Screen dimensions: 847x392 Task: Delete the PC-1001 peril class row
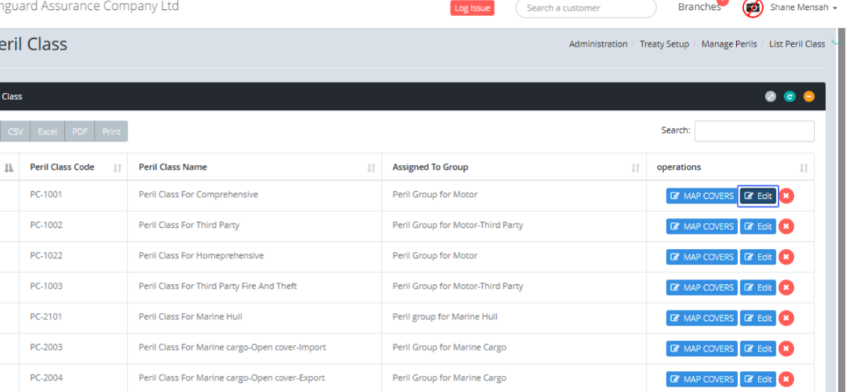click(x=786, y=196)
